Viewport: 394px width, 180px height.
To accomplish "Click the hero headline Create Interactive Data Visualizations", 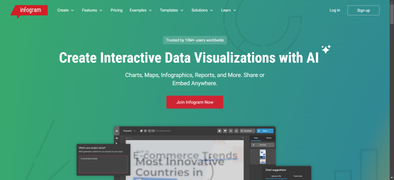I will (189, 58).
